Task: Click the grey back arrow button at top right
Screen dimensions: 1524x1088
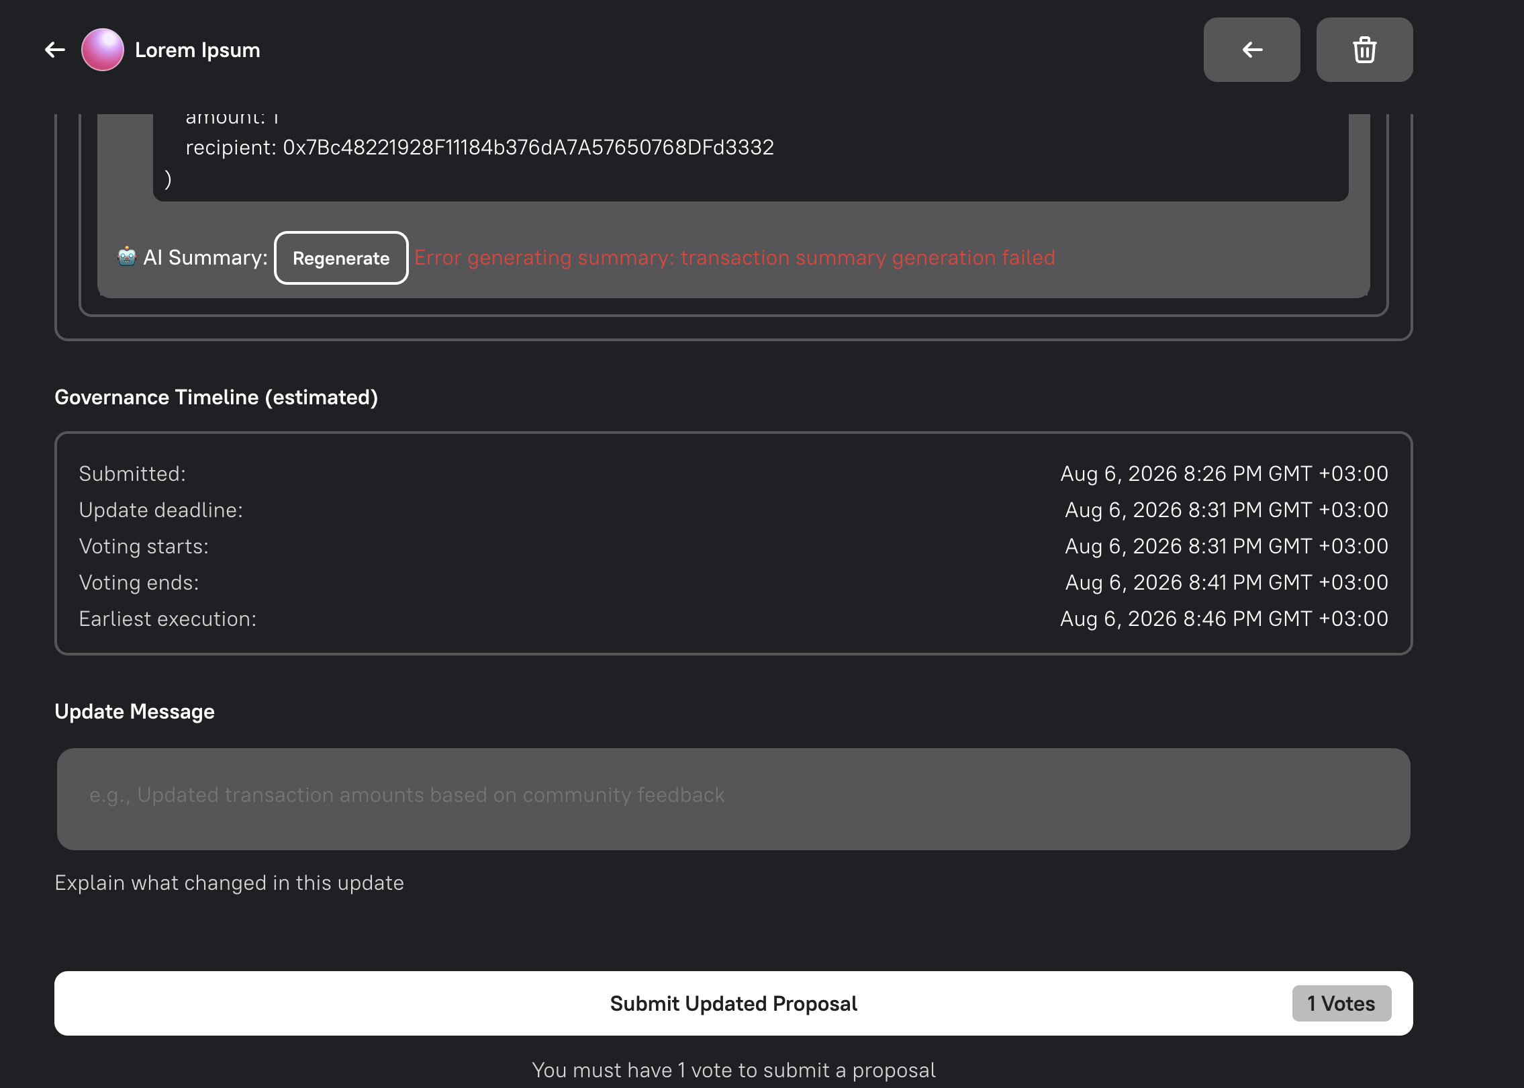Action: pos(1251,50)
